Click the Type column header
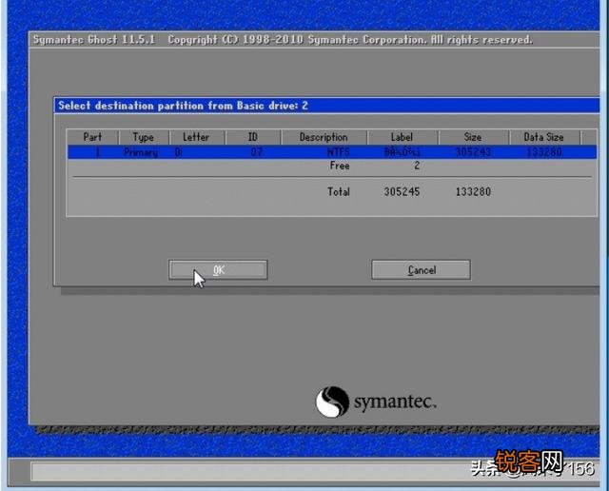Screen dimensions: 609x491 [x=144, y=137]
